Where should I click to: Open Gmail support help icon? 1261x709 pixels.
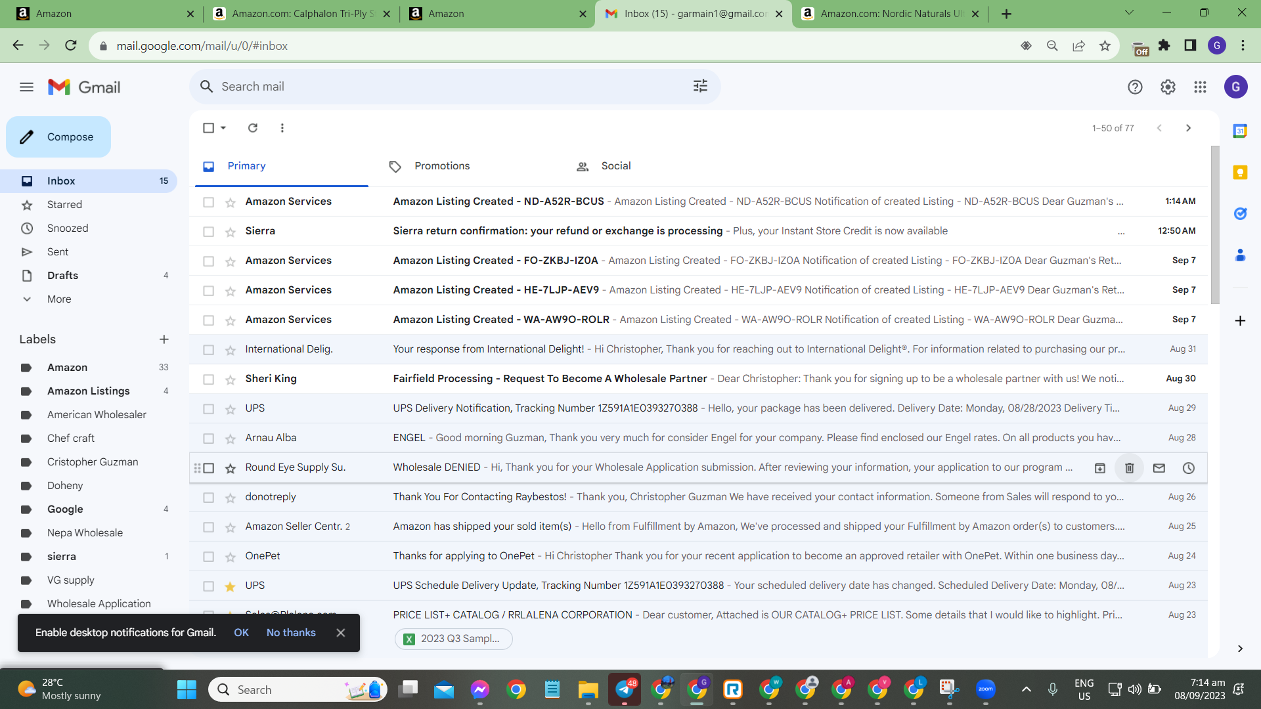pyautogui.click(x=1135, y=87)
